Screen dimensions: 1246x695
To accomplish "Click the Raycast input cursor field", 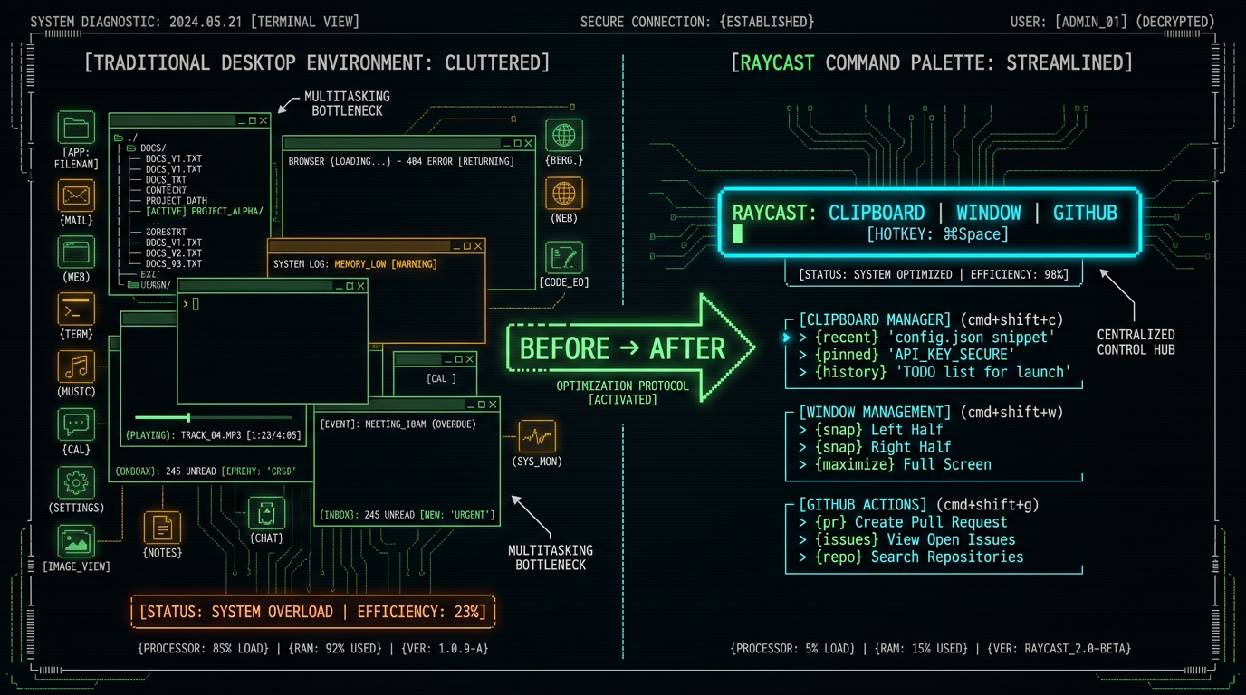I will [737, 234].
